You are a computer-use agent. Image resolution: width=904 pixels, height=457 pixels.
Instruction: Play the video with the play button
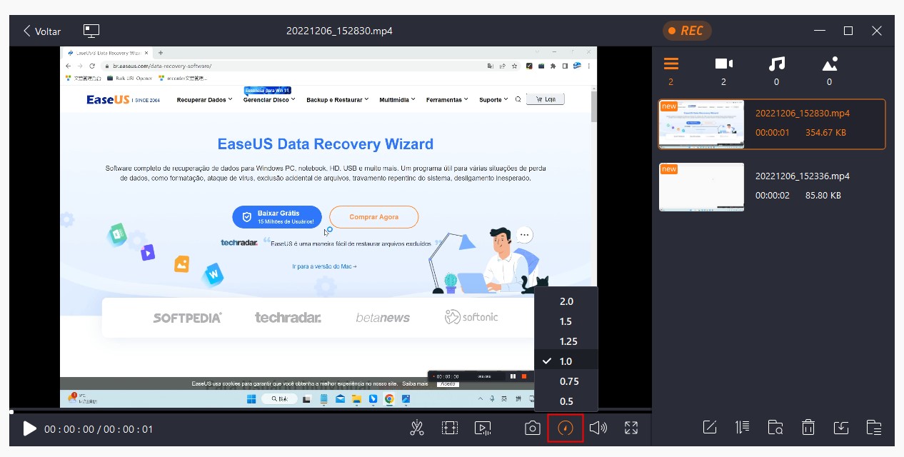pos(29,428)
